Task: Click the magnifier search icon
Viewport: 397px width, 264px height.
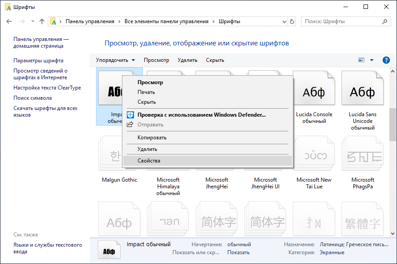Action: 384,21
